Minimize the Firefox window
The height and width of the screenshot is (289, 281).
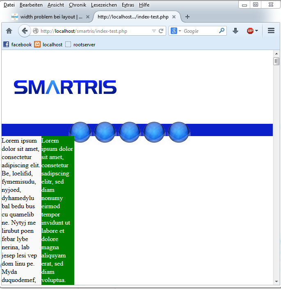(244, 5)
